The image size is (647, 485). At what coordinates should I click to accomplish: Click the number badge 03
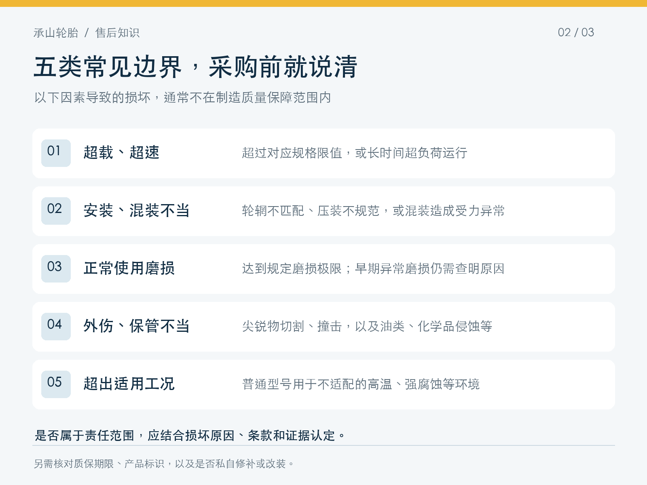pos(56,269)
